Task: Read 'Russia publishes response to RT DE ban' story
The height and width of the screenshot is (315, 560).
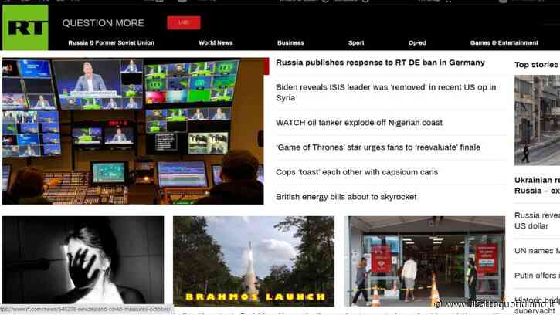Action: coord(380,63)
